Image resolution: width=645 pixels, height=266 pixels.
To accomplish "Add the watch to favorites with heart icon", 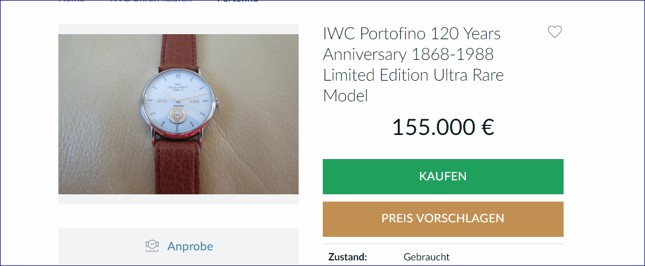I will (x=555, y=32).
